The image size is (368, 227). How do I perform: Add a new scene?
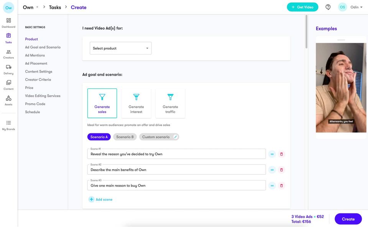pyautogui.click(x=100, y=199)
